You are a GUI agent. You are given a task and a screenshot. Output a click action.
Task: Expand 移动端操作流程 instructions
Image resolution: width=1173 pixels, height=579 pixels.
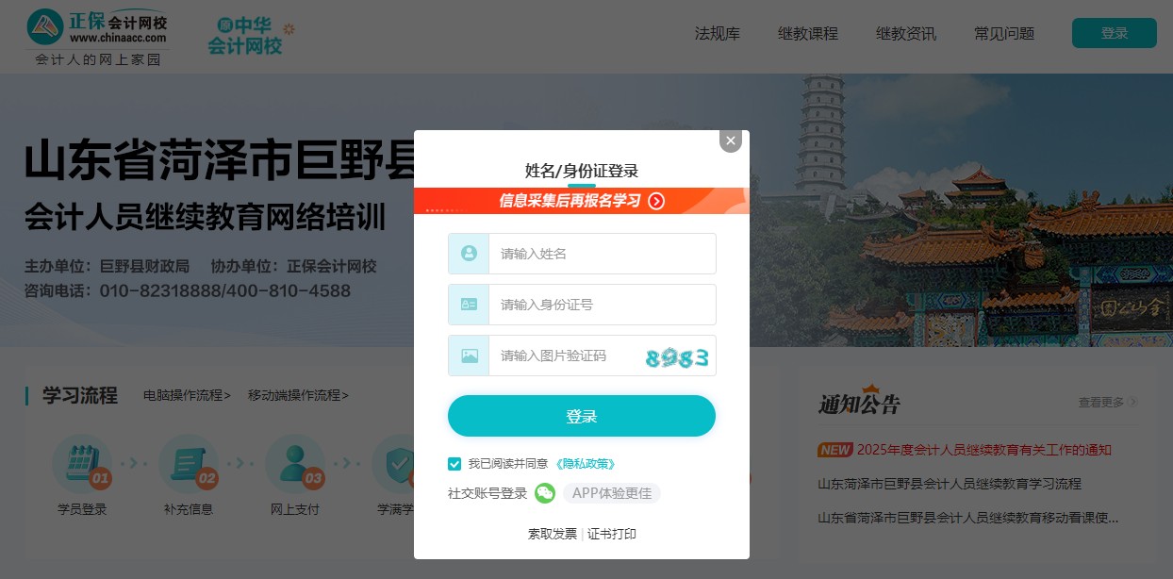coord(298,395)
